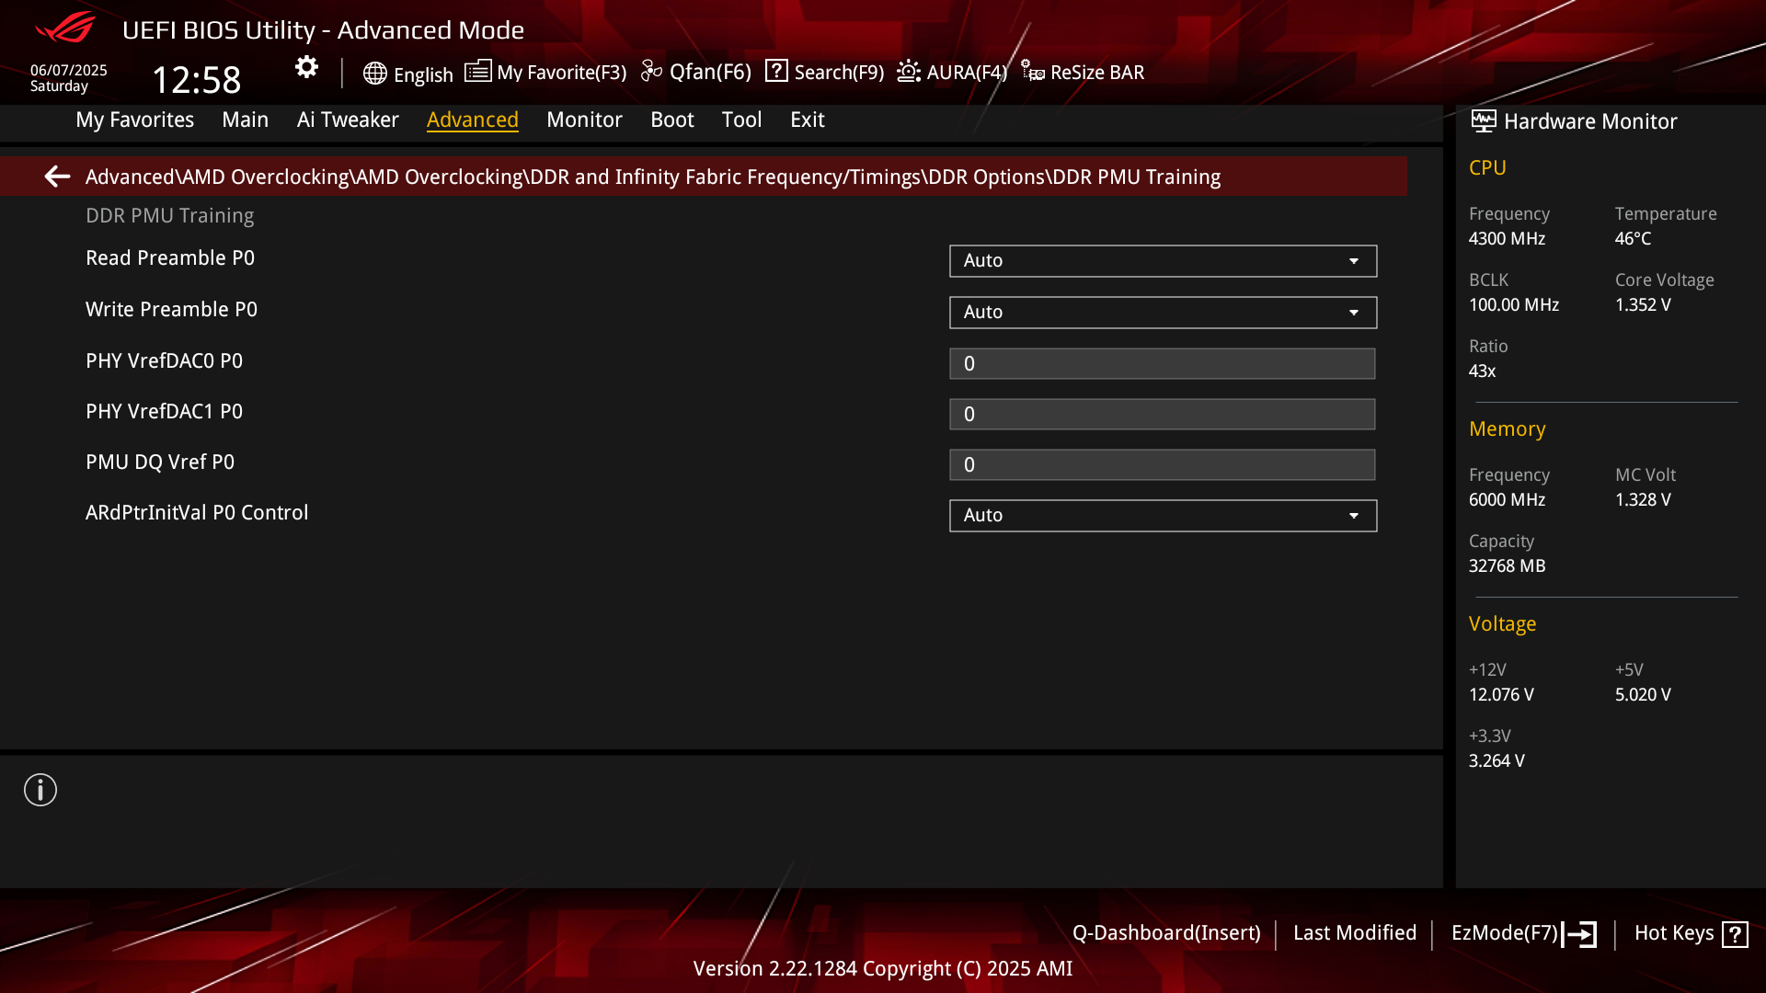Click the info icon in help panel
This screenshot has width=1766, height=993.
click(x=40, y=790)
